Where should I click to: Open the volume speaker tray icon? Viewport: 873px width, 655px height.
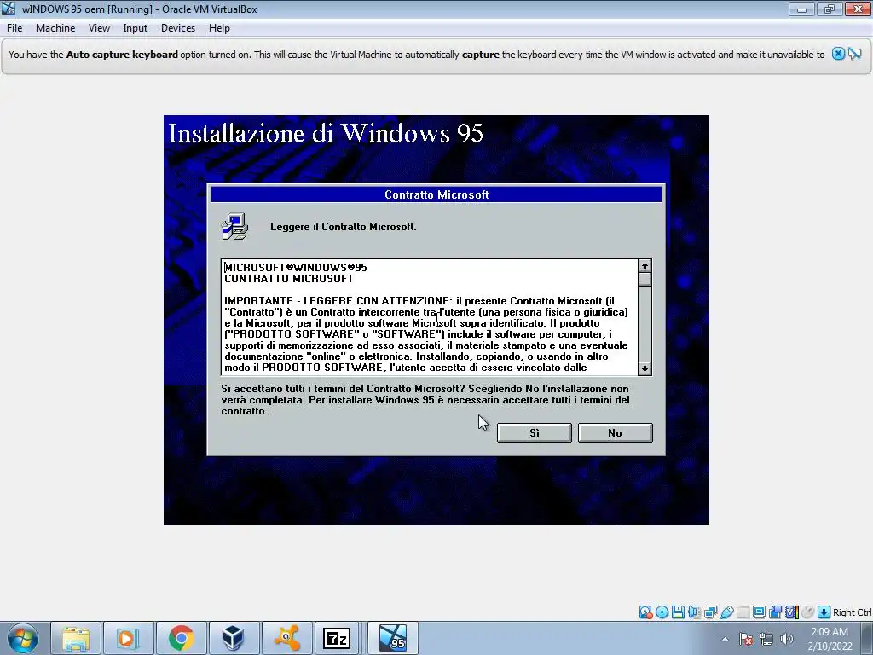click(x=787, y=639)
